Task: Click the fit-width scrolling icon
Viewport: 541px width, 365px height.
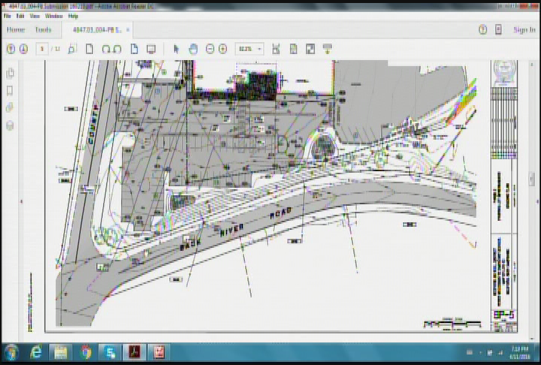Action: point(276,49)
